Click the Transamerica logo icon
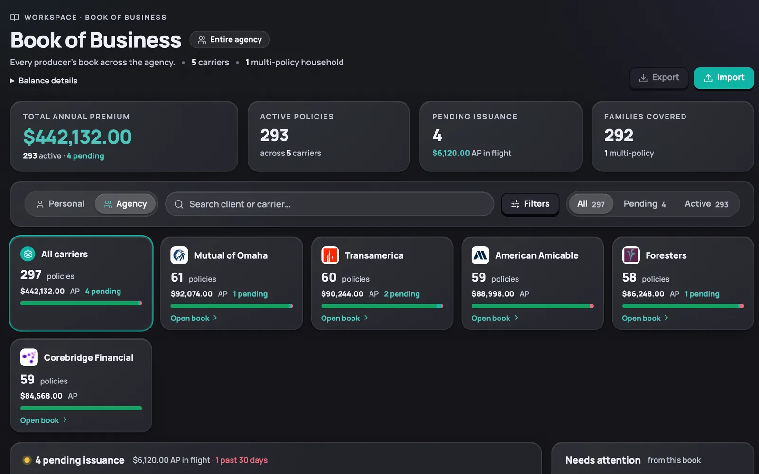Image resolution: width=759 pixels, height=474 pixels. (x=330, y=255)
